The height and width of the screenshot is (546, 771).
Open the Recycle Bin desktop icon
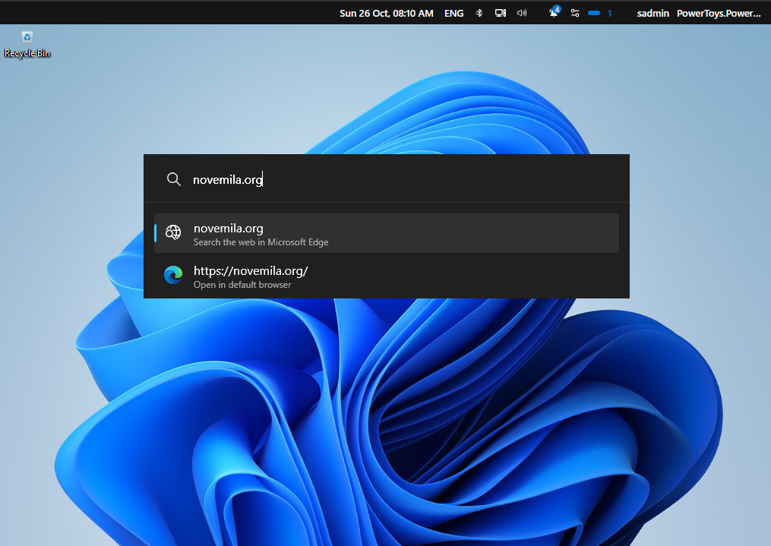(27, 38)
